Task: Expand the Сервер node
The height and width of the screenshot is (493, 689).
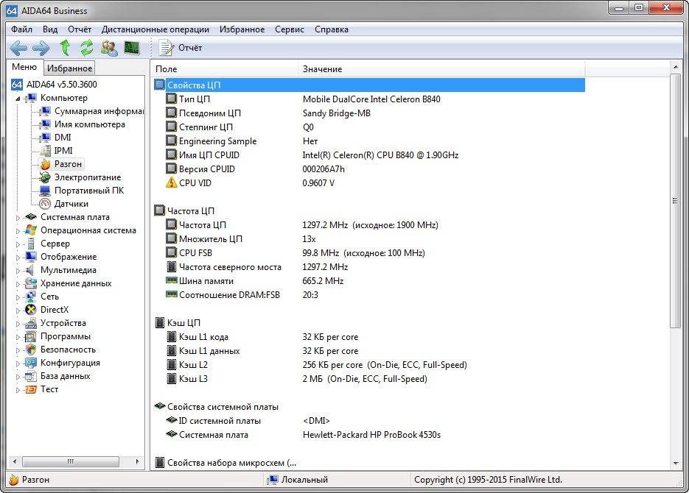Action: (x=18, y=244)
